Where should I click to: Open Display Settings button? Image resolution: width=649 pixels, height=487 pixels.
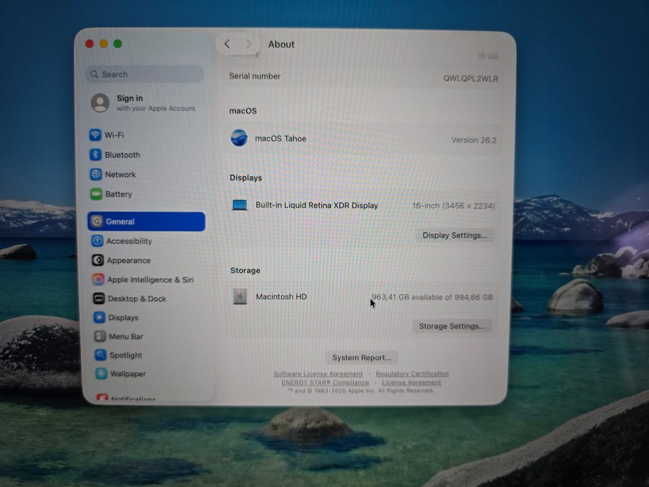pyautogui.click(x=454, y=235)
